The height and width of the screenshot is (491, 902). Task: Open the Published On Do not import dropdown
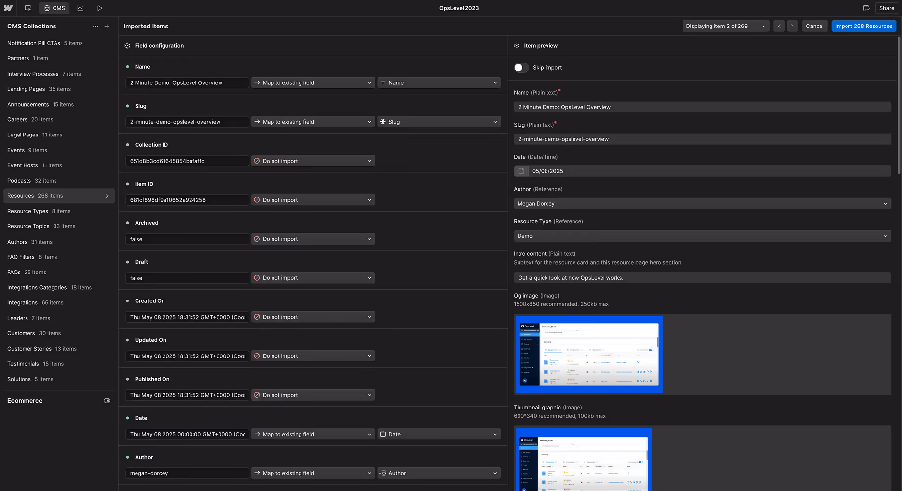[313, 395]
